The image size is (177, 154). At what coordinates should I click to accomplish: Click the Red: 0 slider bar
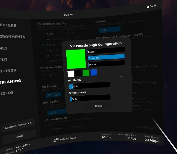pyautogui.click(x=106, y=51)
